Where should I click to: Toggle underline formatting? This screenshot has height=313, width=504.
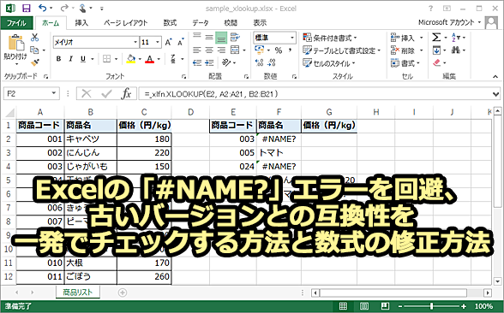83,59
